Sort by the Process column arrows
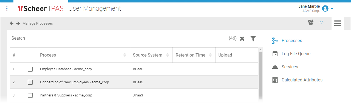The width and height of the screenshot is (351, 103). point(125,55)
